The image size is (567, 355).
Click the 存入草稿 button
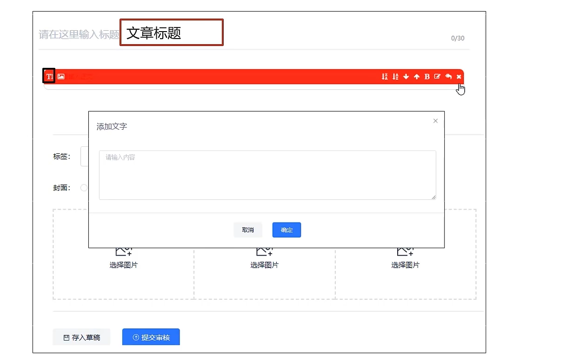click(81, 337)
